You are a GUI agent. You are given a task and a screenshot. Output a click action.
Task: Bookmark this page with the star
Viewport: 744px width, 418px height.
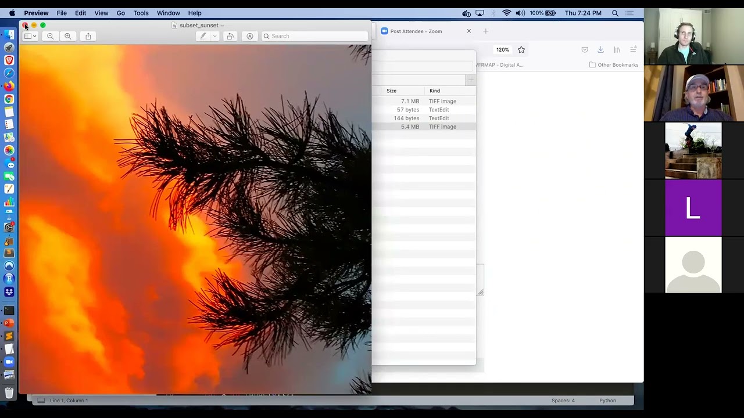coord(521,50)
